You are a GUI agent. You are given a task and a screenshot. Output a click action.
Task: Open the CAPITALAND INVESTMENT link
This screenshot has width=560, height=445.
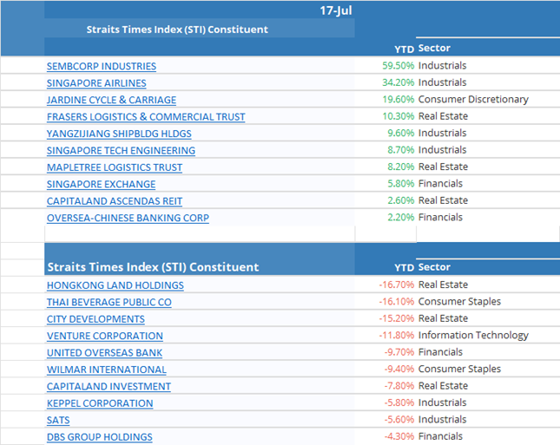click(x=109, y=387)
